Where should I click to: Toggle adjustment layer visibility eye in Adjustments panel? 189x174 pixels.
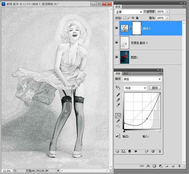(x=136, y=151)
